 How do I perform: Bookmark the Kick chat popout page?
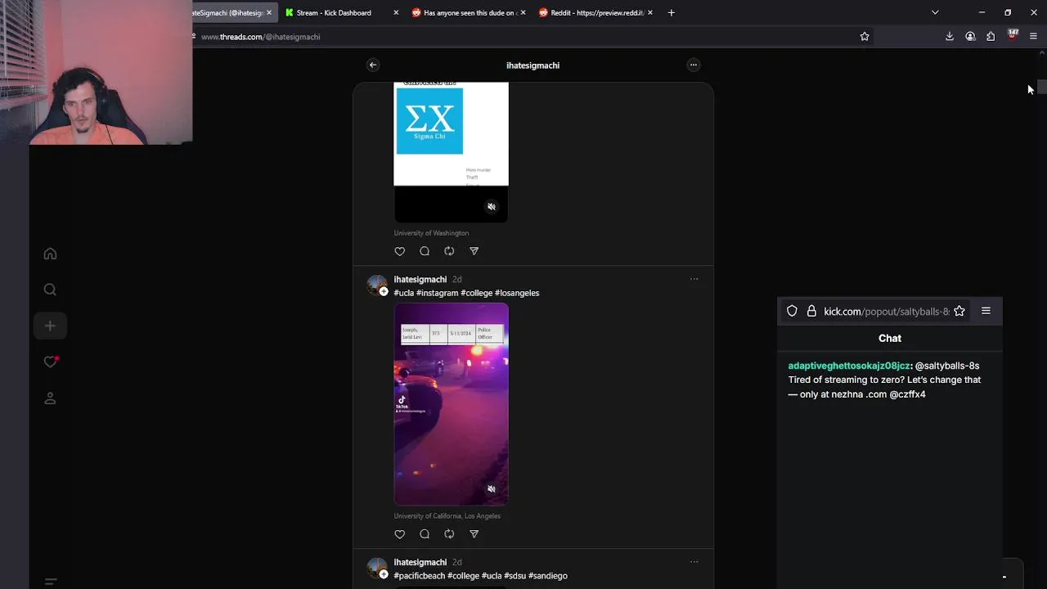(x=959, y=311)
